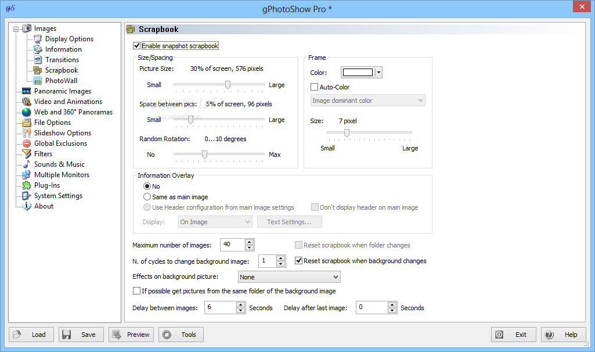
Task: Select the No information overlay radio
Action: (x=147, y=186)
